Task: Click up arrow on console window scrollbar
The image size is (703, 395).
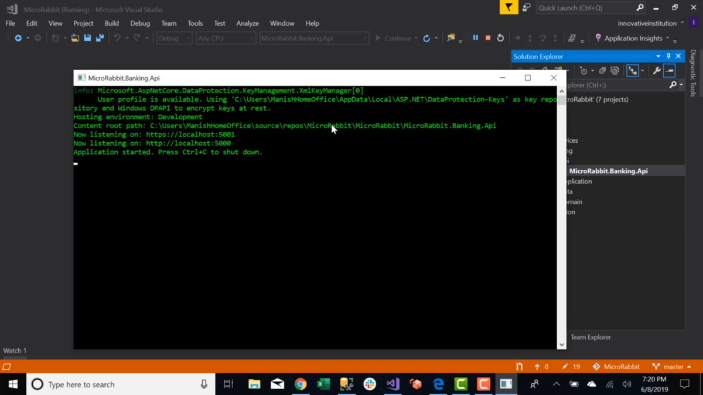Action: [x=561, y=91]
